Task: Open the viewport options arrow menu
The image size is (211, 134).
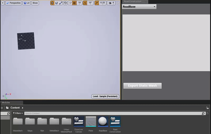Action: 3,3
